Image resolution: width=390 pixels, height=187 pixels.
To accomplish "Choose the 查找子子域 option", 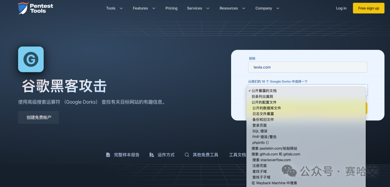I will pyautogui.click(x=306, y=177).
